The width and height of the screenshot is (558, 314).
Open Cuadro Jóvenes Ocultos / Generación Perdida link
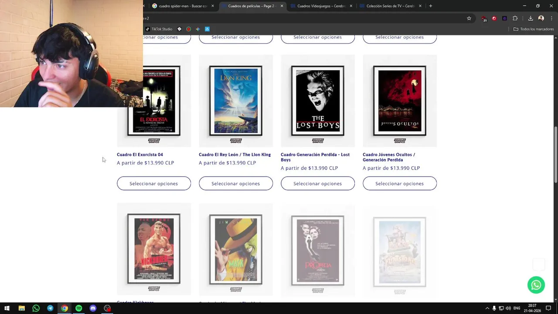389,157
